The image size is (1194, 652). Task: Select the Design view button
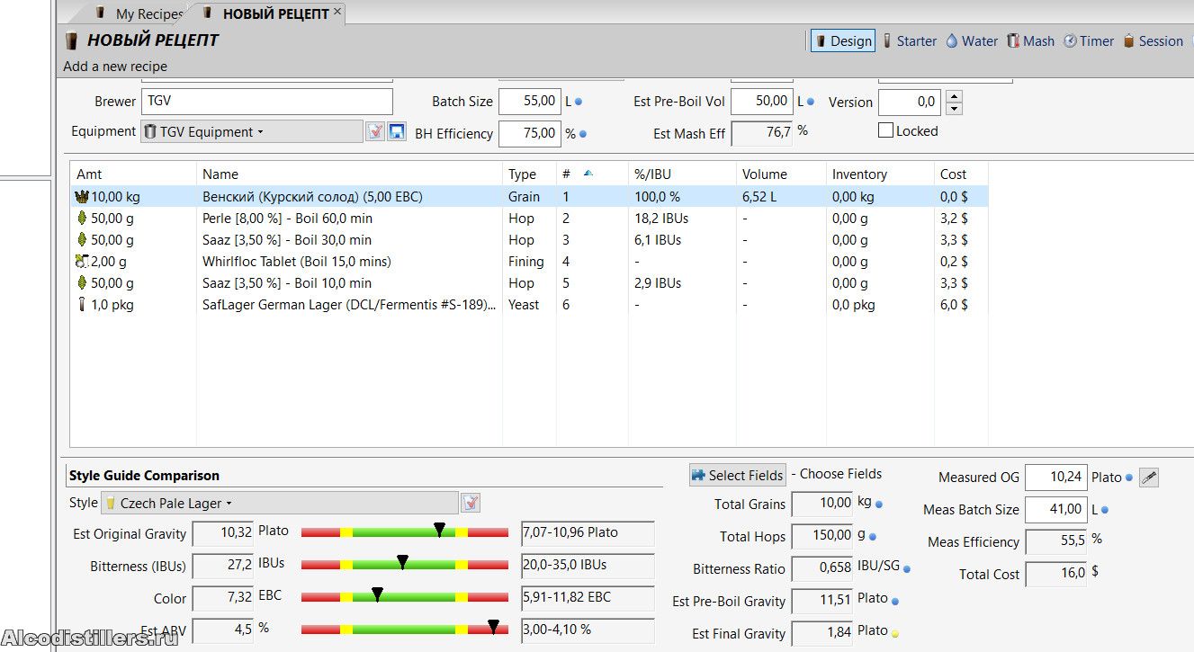[x=842, y=41]
